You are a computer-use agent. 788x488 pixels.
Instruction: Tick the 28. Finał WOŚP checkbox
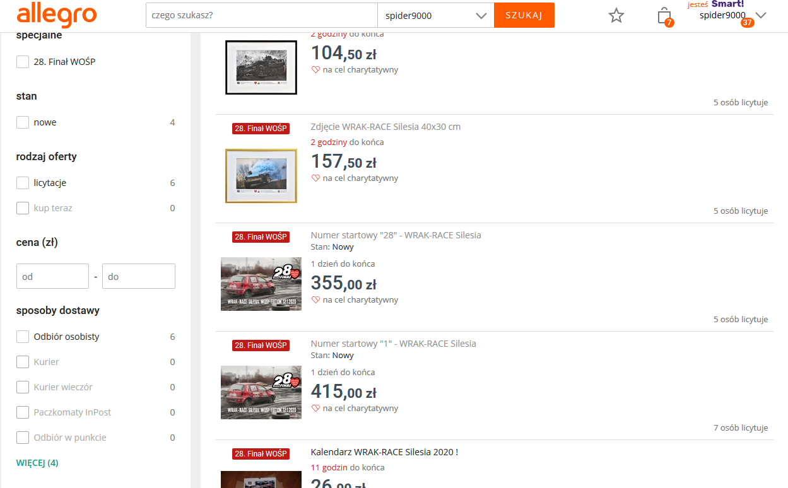point(23,62)
